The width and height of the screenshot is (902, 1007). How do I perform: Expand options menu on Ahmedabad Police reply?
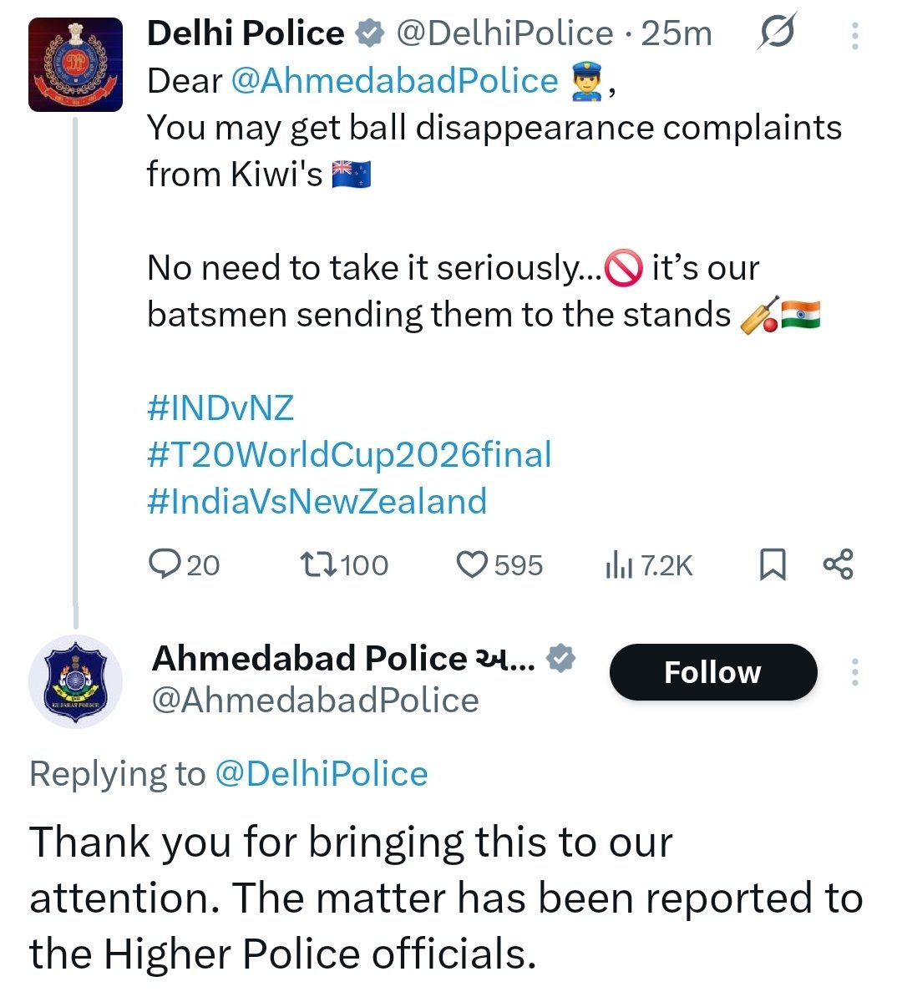855,672
